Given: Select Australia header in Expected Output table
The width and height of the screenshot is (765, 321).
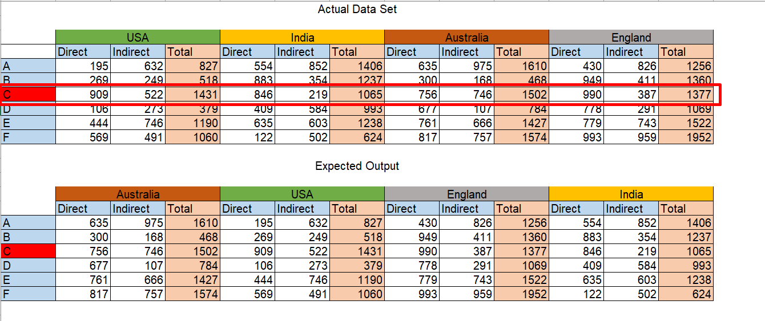Looking at the screenshot, I should pos(138,194).
